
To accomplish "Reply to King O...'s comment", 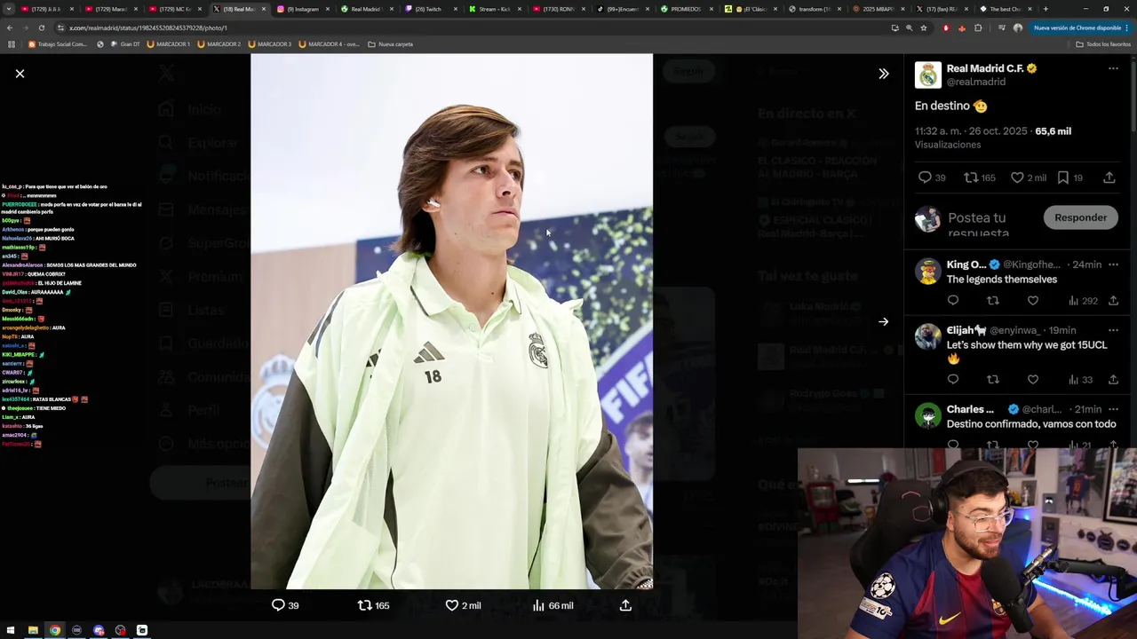I will click(953, 301).
